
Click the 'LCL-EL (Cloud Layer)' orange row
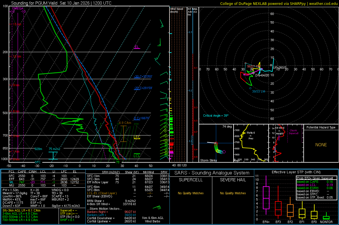(128, 193)
